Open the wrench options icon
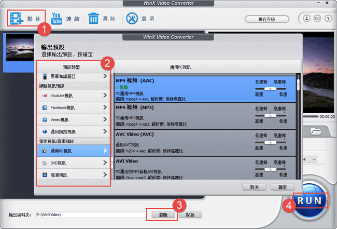Viewport: 337px width, 229px height. coord(132,18)
